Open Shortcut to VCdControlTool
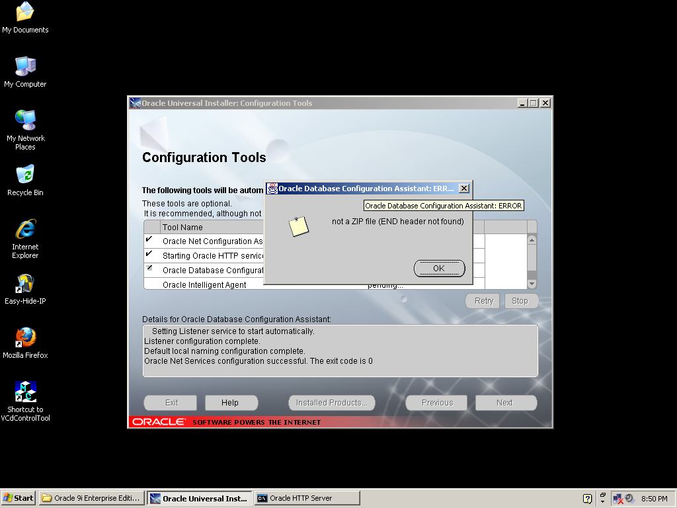This screenshot has height=508, width=677. point(25,392)
